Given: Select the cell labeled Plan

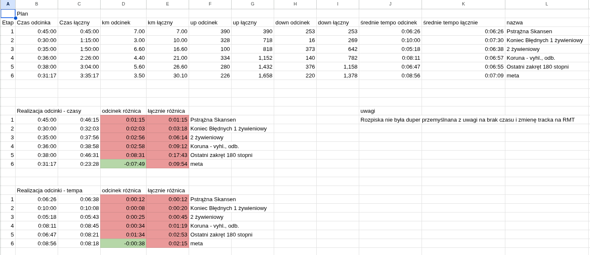Looking at the screenshot, I should (x=37, y=13).
